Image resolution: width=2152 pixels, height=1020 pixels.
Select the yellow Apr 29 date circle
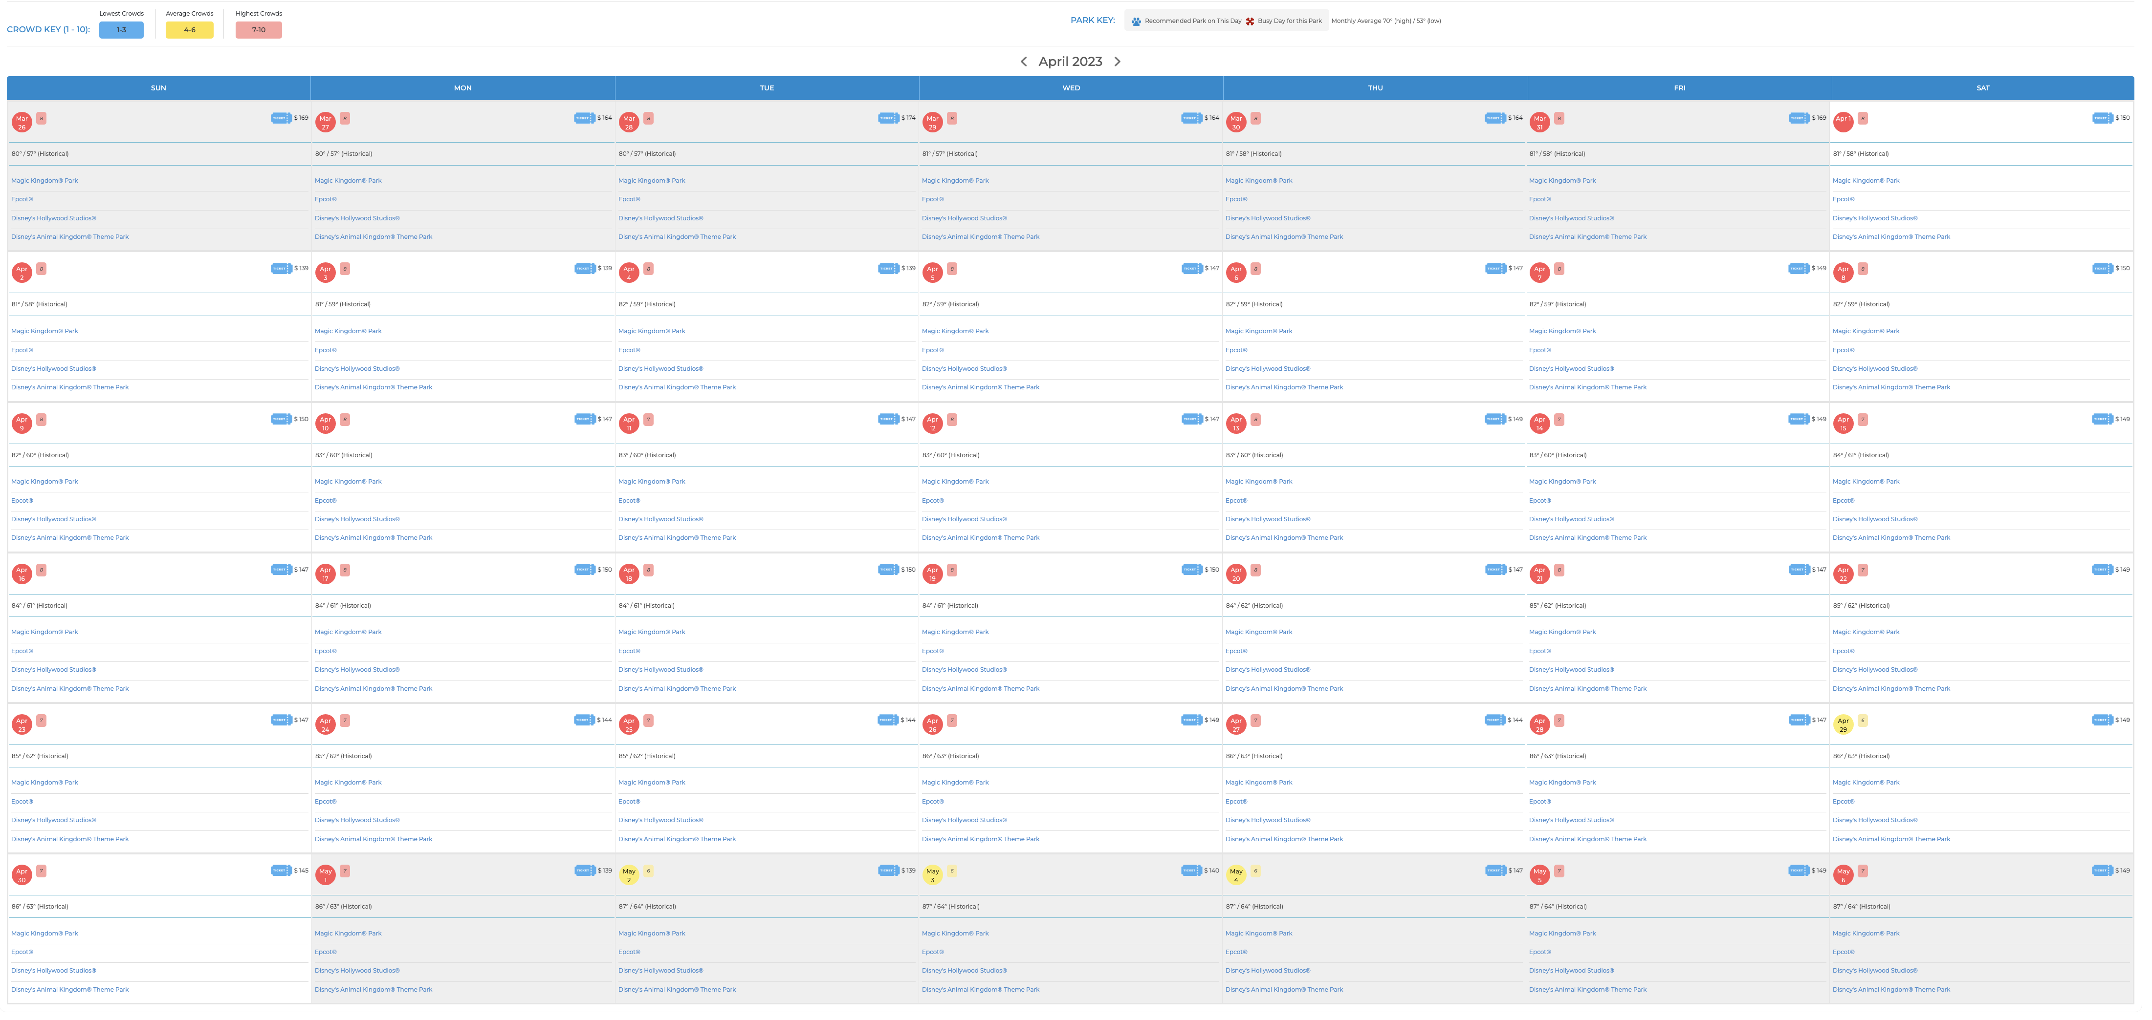(1843, 724)
